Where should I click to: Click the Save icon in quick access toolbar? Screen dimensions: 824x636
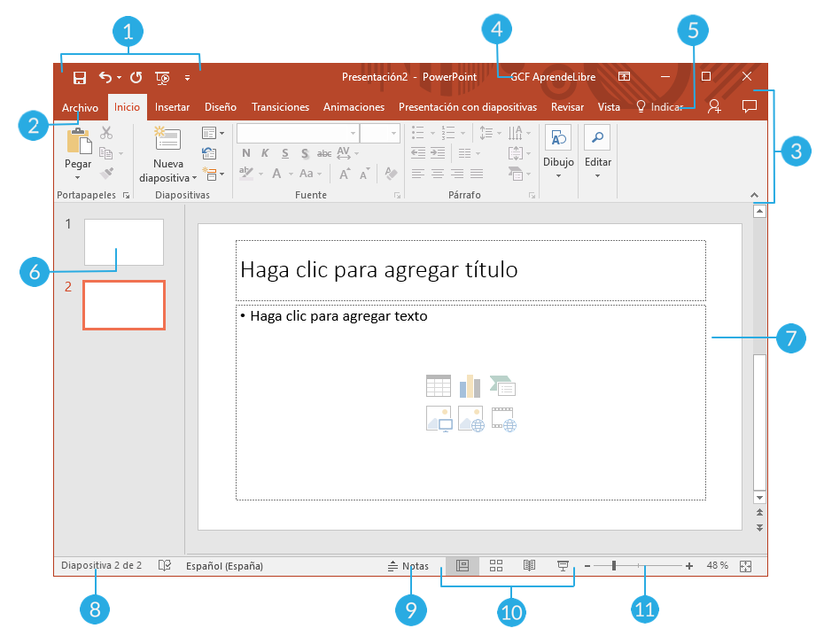pyautogui.click(x=80, y=78)
